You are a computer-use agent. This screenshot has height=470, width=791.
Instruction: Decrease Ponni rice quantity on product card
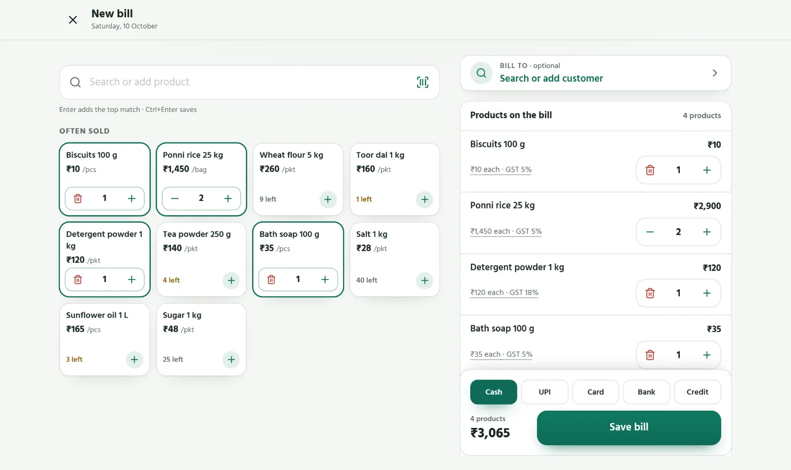pos(175,198)
